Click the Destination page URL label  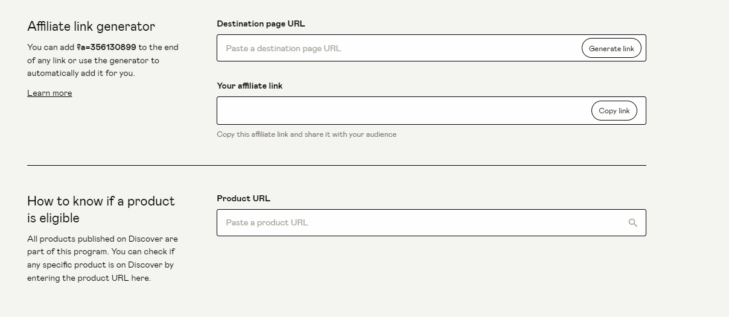pos(261,24)
